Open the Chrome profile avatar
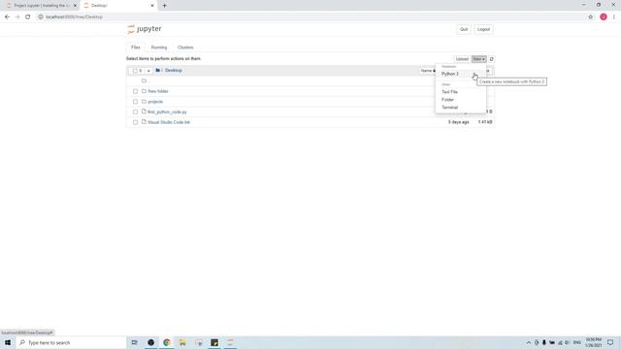Image resolution: width=621 pixels, height=349 pixels. point(604,17)
